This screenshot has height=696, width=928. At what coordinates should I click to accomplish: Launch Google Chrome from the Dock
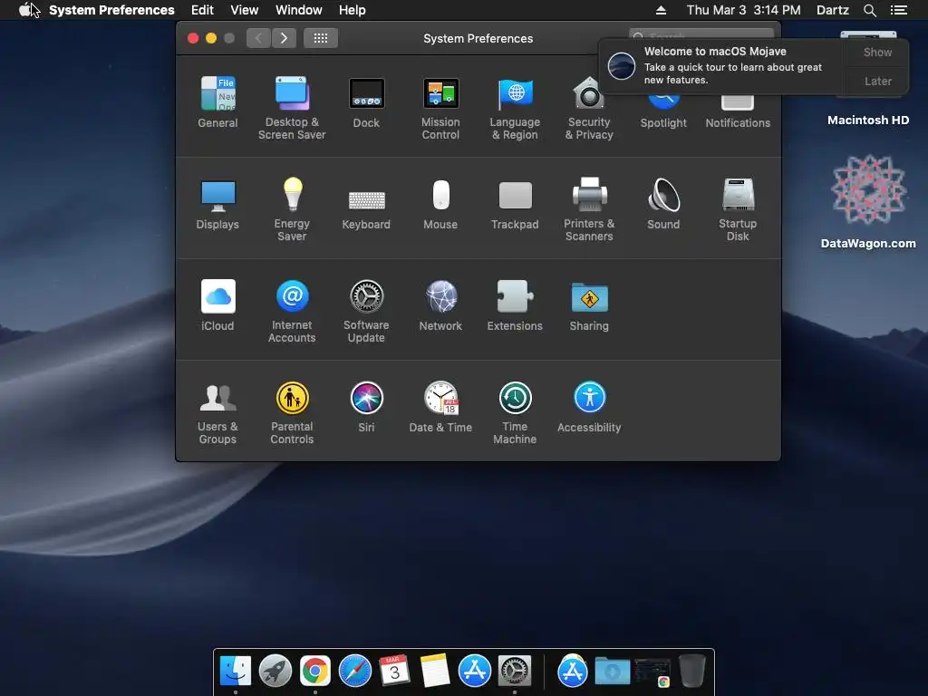click(x=314, y=672)
